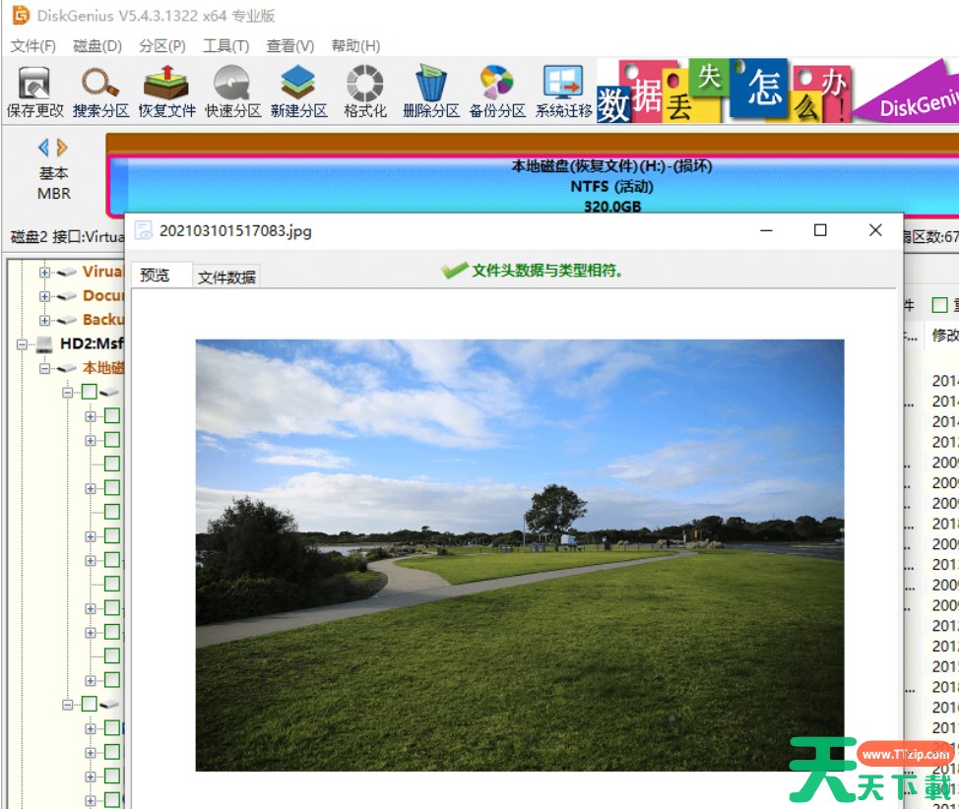
Task: Click the New Partition (新建分区) icon
Action: 298,91
